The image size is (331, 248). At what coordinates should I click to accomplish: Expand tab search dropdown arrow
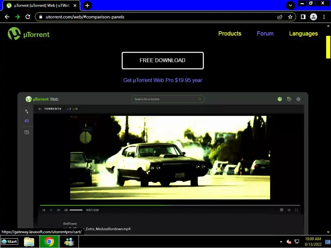291,5
